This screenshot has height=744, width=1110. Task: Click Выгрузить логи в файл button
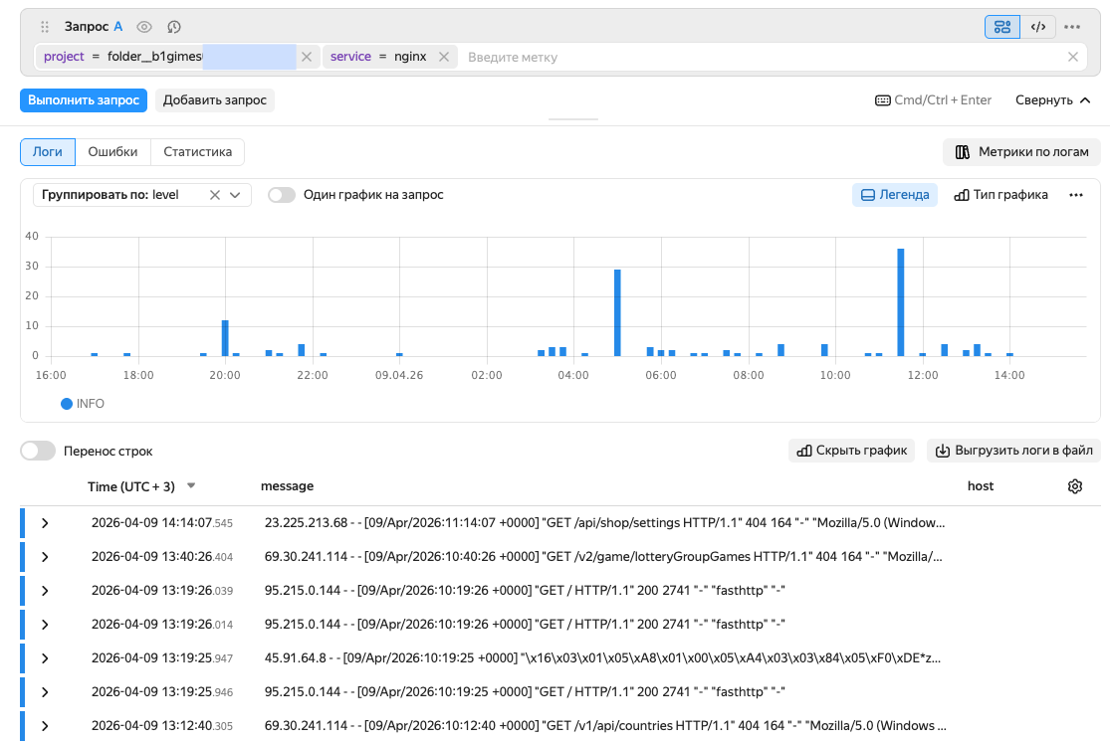click(x=1013, y=451)
